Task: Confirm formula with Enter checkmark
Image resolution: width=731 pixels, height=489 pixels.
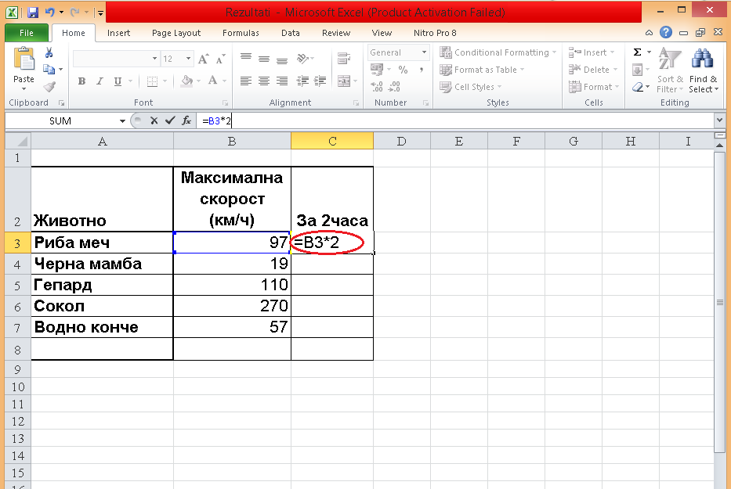Action: click(x=170, y=120)
